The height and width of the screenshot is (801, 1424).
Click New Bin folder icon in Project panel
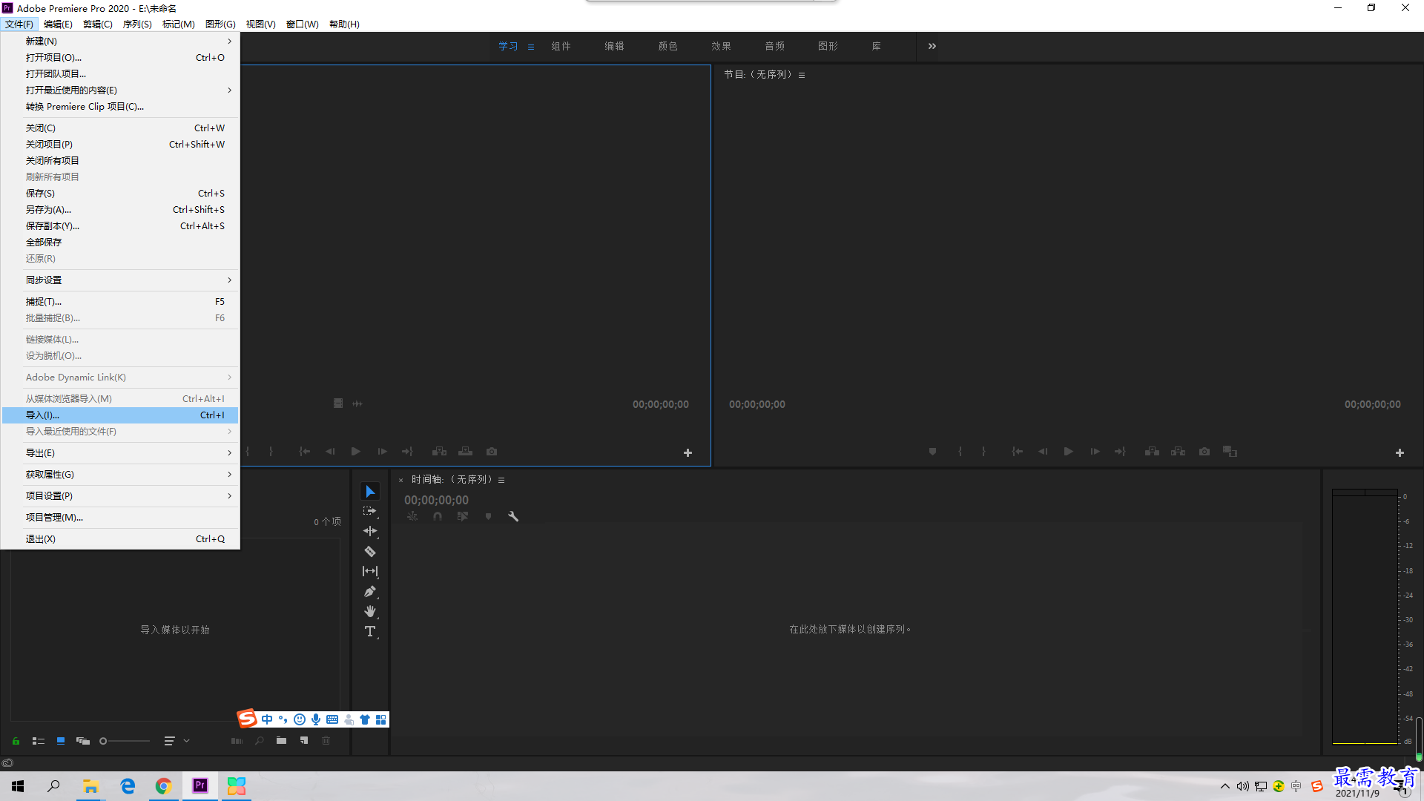point(281,740)
